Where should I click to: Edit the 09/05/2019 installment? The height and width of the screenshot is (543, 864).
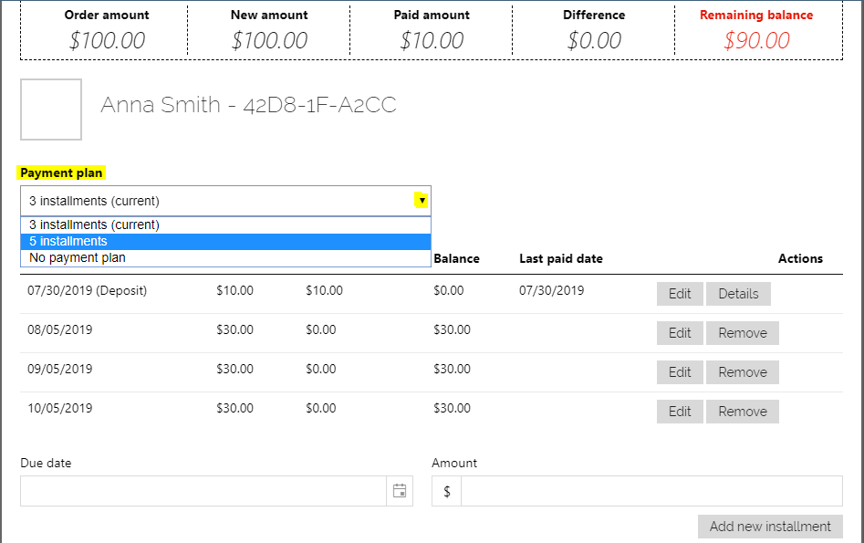[x=680, y=372]
